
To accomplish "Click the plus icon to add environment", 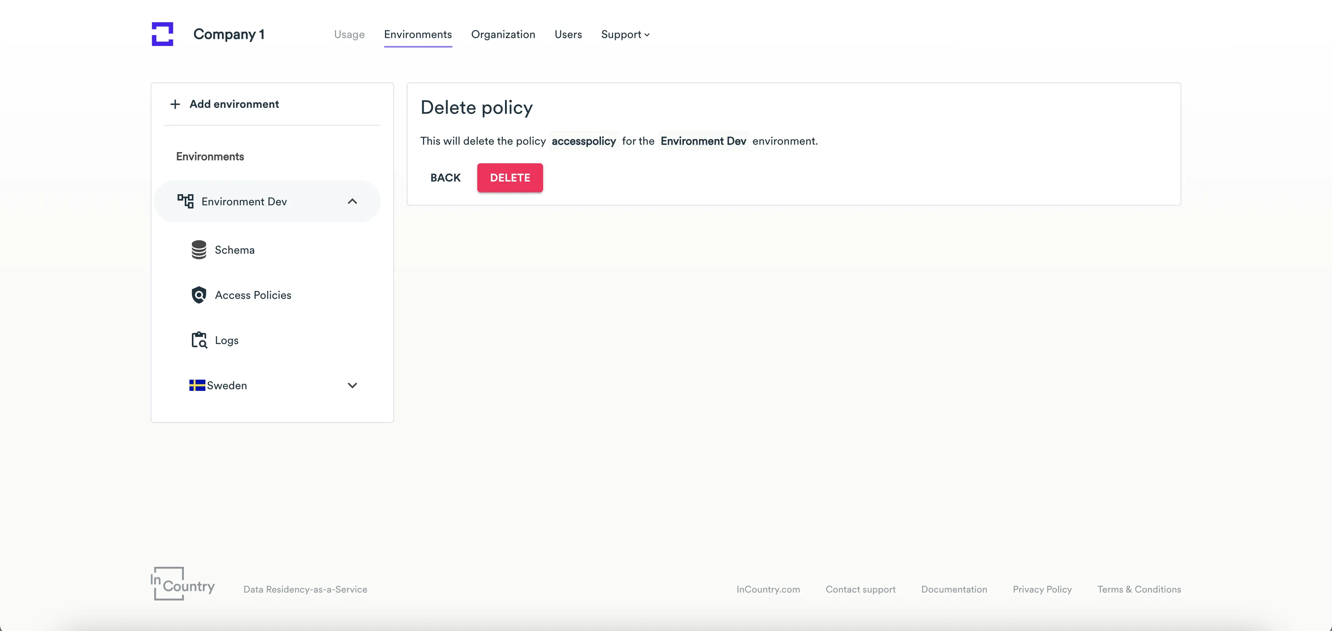I will [175, 104].
